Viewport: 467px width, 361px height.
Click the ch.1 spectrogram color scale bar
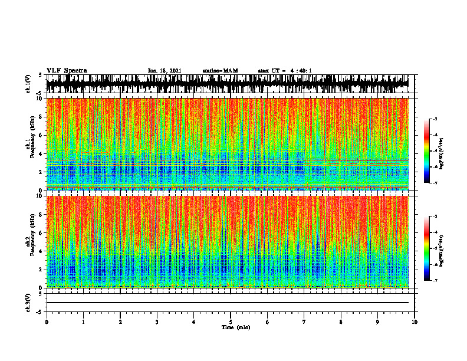[426, 151]
